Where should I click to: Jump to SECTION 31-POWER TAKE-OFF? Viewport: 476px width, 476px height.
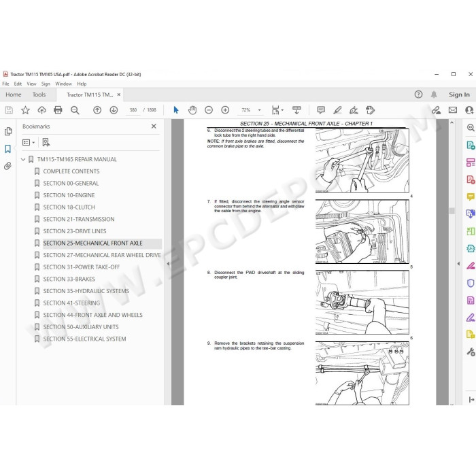click(82, 267)
